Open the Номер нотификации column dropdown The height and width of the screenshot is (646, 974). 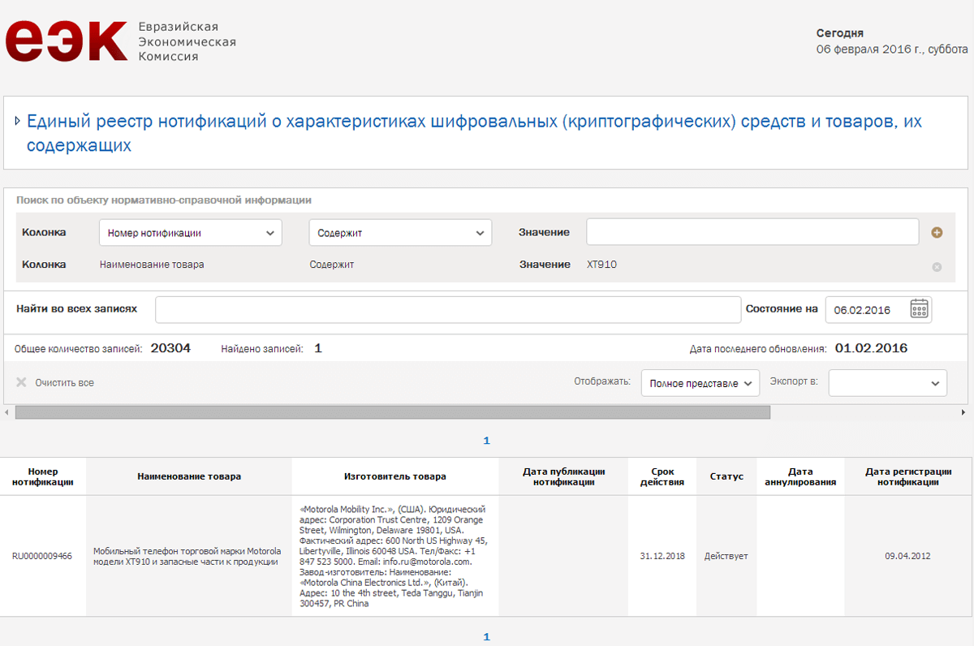coord(191,233)
